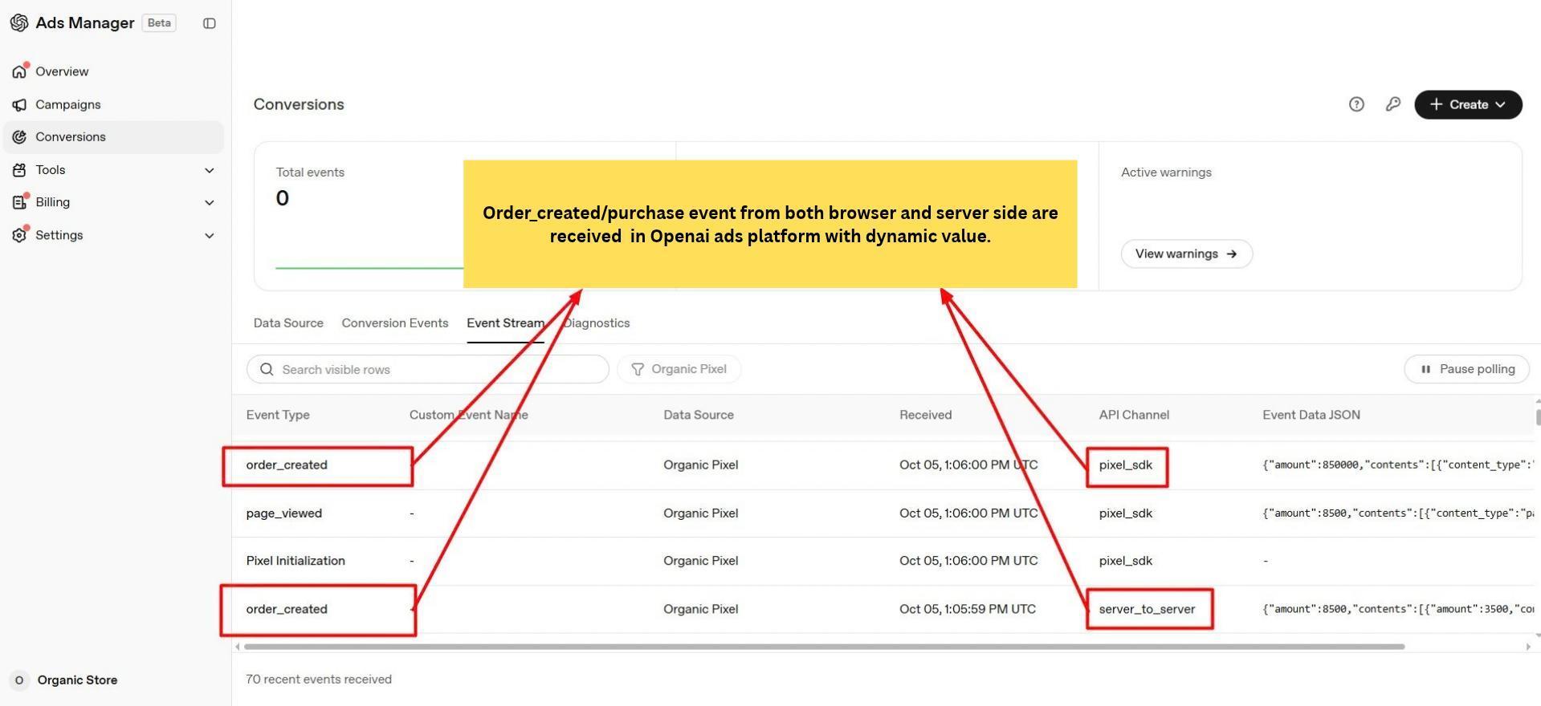Open the Create dropdown button
The image size is (1541, 706).
coord(1468,104)
